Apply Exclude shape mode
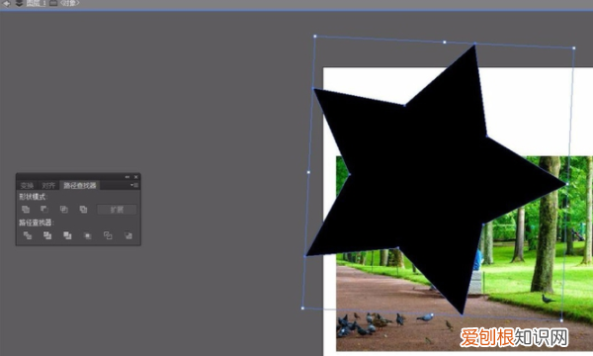Viewport: 593px width, 356px height. tap(83, 210)
